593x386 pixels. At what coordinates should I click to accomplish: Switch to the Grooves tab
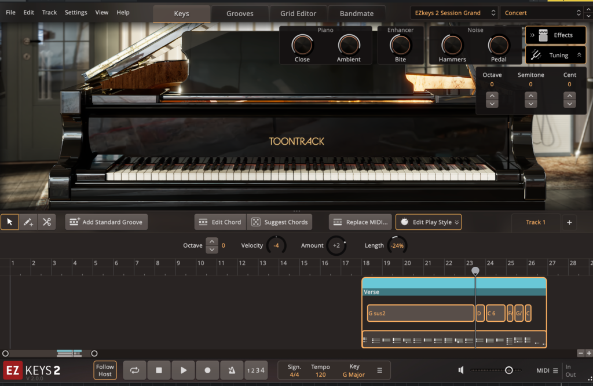239,13
